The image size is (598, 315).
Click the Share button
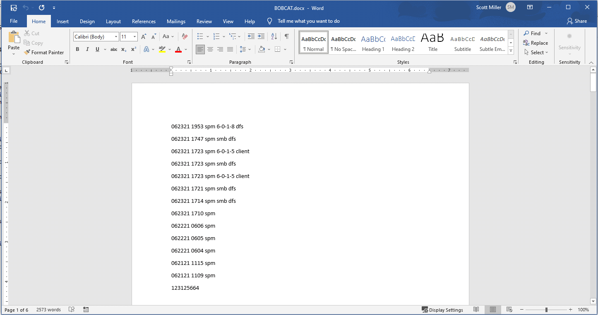click(x=577, y=21)
